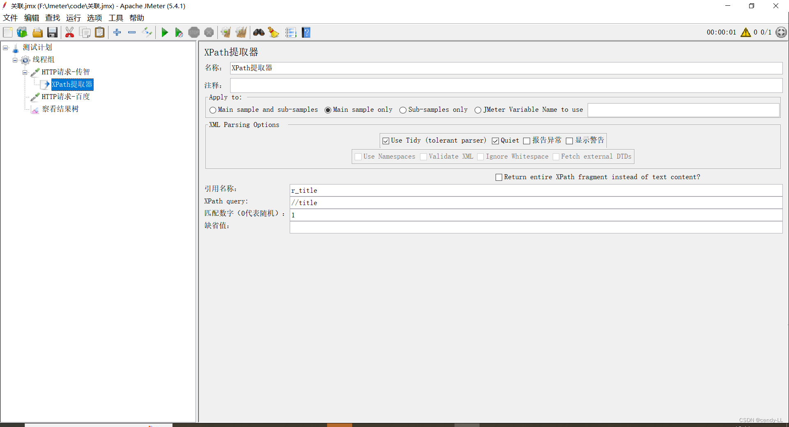Viewport: 789px width, 427px height.
Task: Collapse the 线程组 tree node
Action: [15, 60]
